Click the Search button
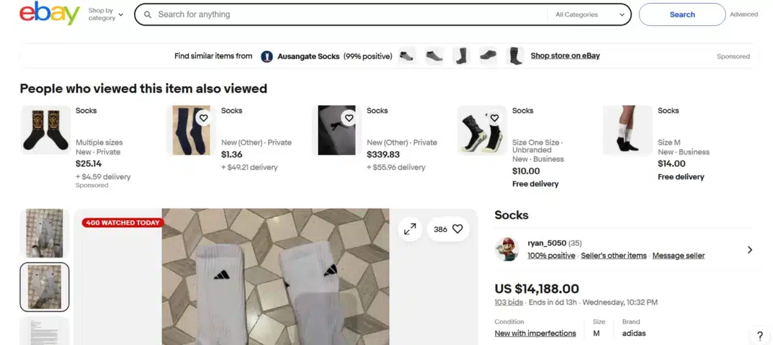The width and height of the screenshot is (773, 345). tap(682, 14)
